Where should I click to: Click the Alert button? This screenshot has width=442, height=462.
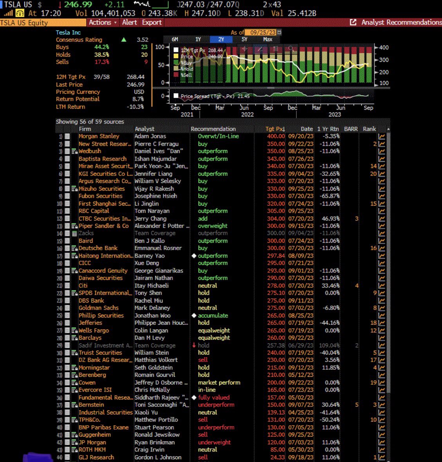point(130,22)
